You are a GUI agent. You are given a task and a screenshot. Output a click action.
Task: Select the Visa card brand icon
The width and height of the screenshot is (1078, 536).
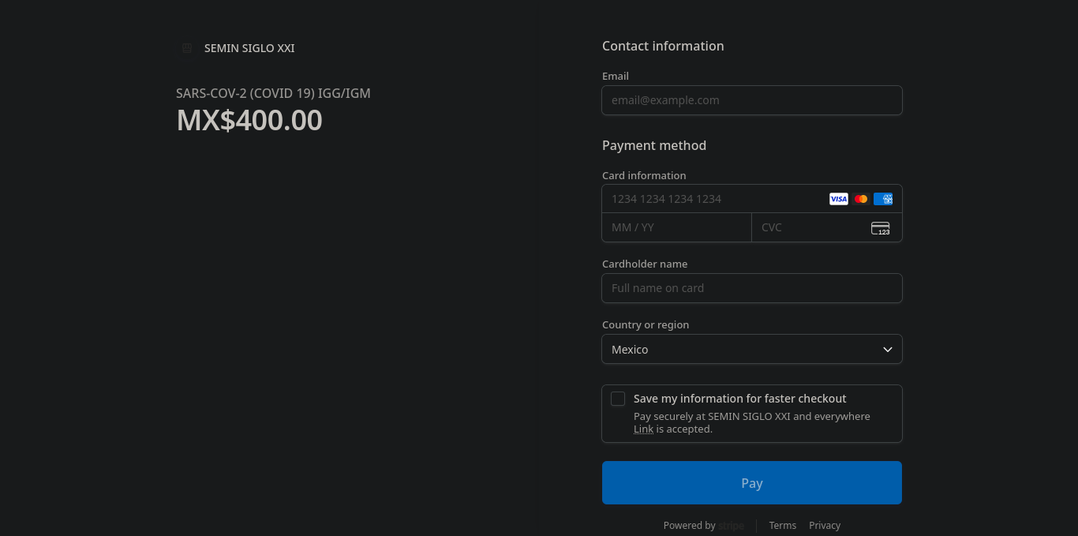[838, 198]
